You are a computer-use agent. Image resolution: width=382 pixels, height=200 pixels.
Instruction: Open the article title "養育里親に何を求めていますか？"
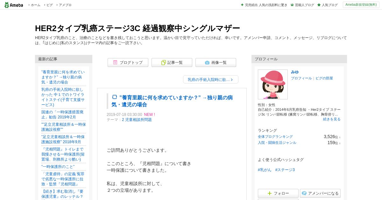(172, 101)
